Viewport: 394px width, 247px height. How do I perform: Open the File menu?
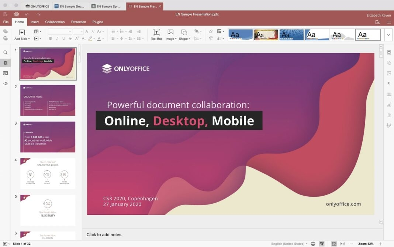(6, 22)
